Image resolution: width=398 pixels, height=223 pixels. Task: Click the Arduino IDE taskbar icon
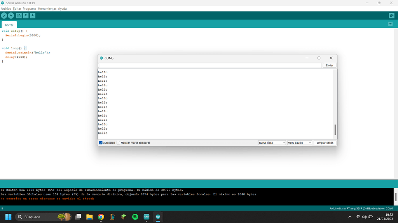point(158,217)
